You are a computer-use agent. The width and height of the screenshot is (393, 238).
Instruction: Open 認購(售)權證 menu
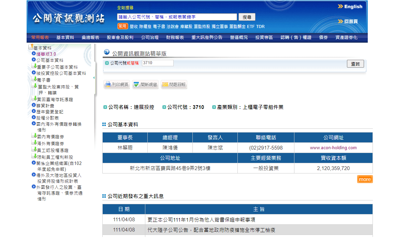[x=296, y=38]
